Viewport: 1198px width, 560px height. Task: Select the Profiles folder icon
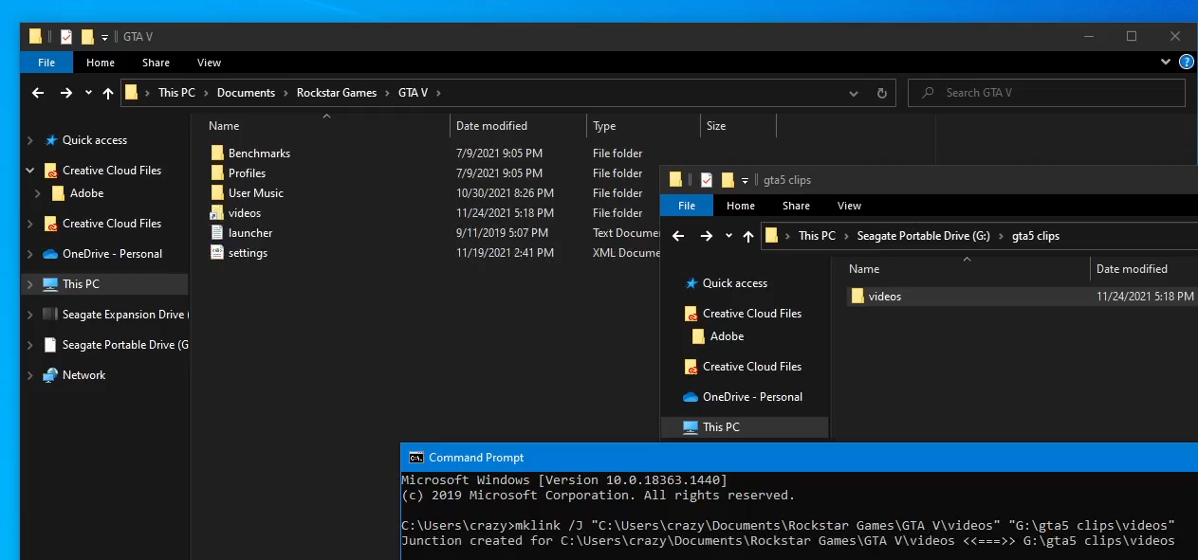tap(217, 172)
